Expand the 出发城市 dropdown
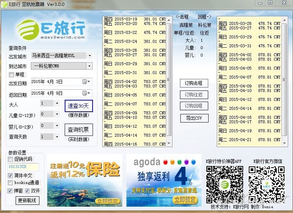The image size is (293, 213). coord(90,55)
